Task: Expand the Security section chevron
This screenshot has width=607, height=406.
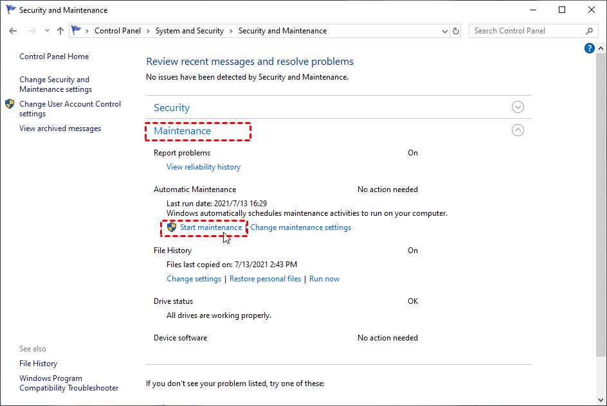Action: (x=518, y=107)
